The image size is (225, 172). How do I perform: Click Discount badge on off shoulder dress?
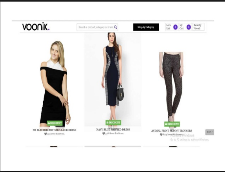[x=54, y=123]
